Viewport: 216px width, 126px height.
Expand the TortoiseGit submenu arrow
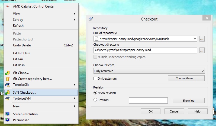(x=75, y=85)
